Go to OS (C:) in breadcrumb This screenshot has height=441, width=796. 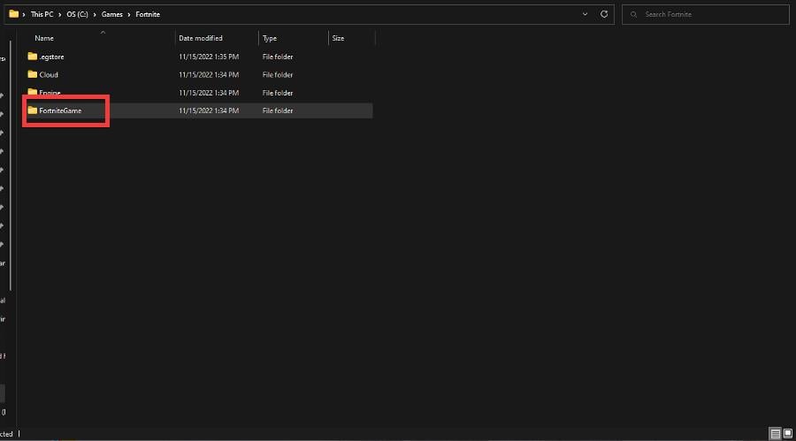(x=77, y=14)
